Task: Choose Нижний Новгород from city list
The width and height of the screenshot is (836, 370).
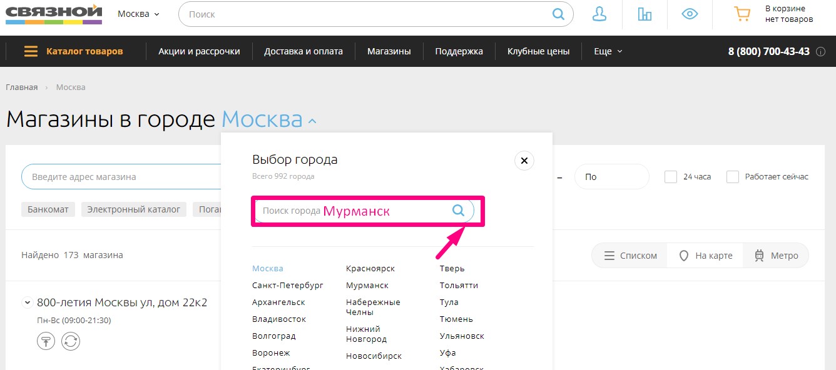Action: point(366,334)
